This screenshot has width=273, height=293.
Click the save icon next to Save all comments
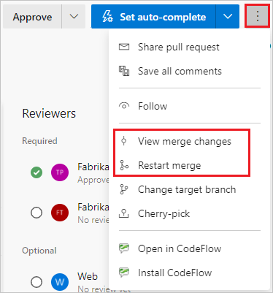coord(124,71)
